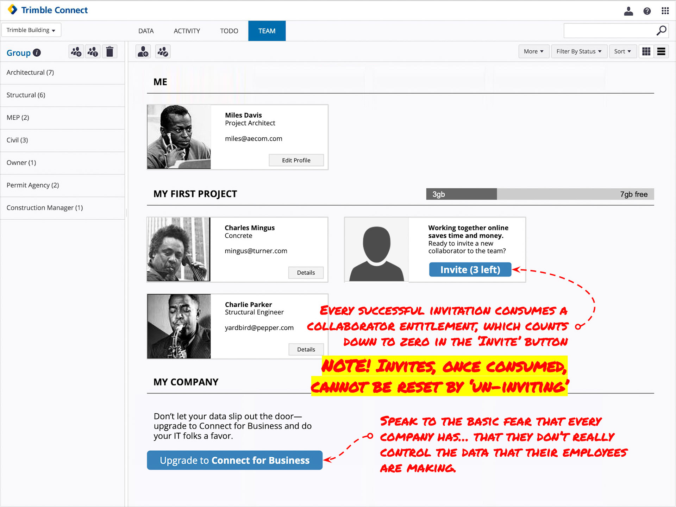Click the rename group icon
676x507 pixels.
tap(93, 52)
